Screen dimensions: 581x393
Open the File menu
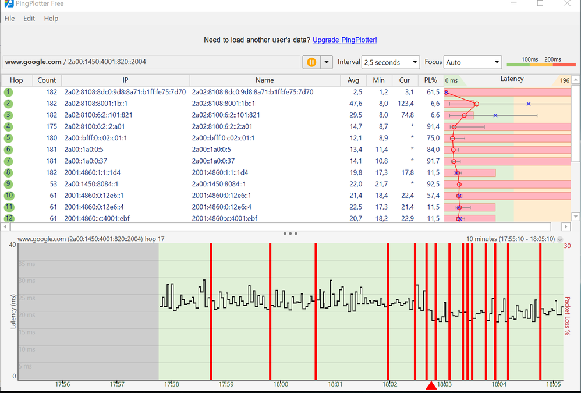tap(10, 19)
